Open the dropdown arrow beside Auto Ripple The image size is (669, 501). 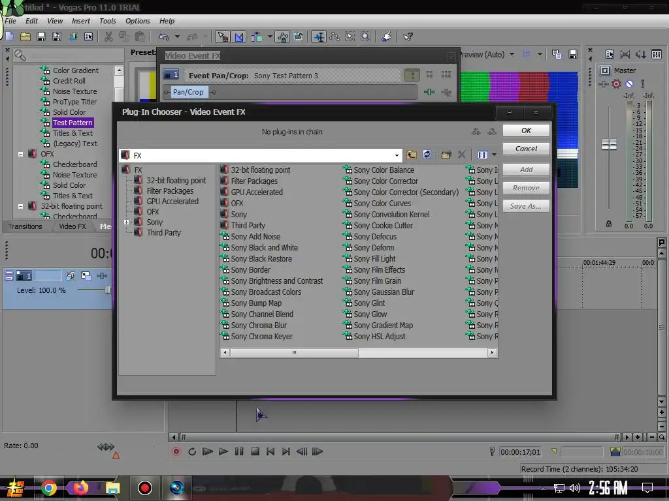click(270, 37)
